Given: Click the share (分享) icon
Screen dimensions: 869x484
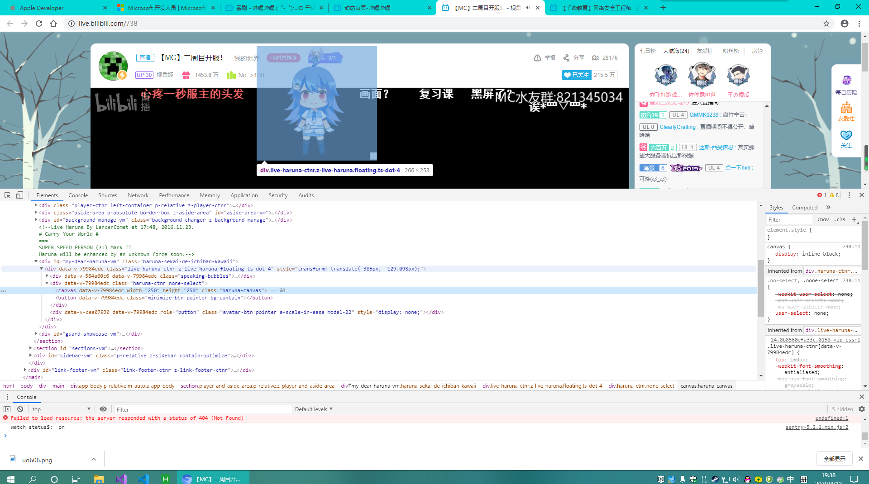Looking at the screenshot, I should tap(566, 58).
